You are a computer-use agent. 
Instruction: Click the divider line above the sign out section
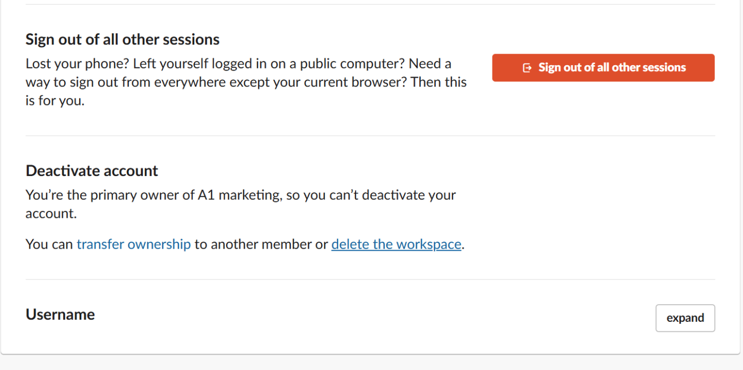click(370, 5)
